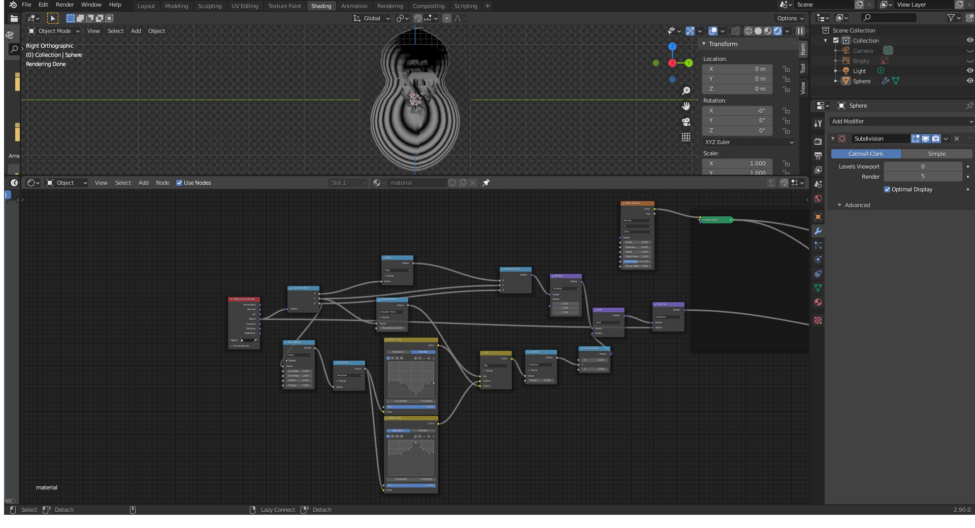This screenshot has height=528, width=975.
Task: Hide the Sphere object in outliner
Action: (970, 81)
